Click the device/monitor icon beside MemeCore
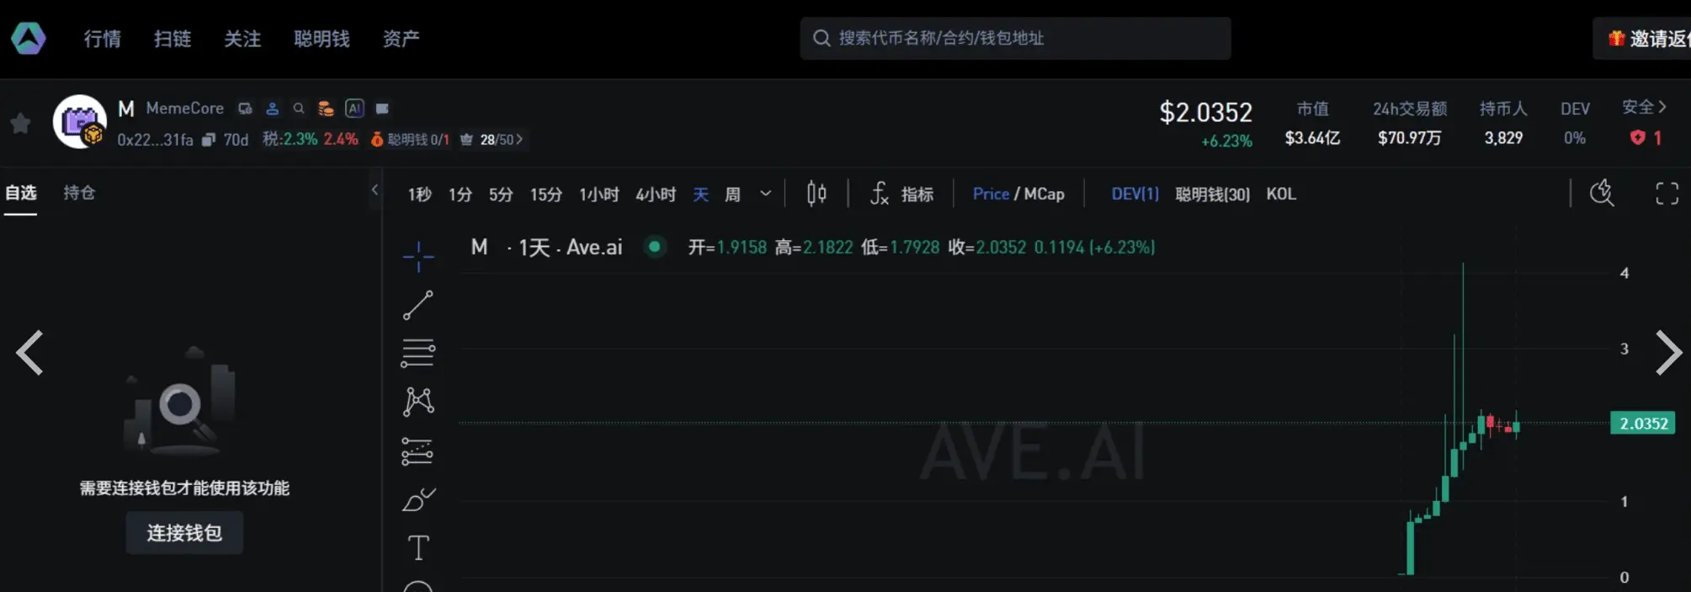Viewport: 1691px width, 592px height. coord(245,109)
